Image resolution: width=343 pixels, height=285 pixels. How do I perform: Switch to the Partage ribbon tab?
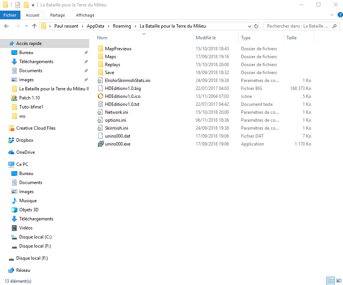point(57,15)
